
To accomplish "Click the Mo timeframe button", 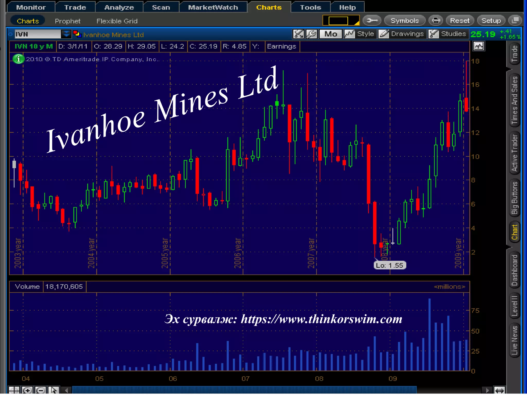I will [330, 34].
